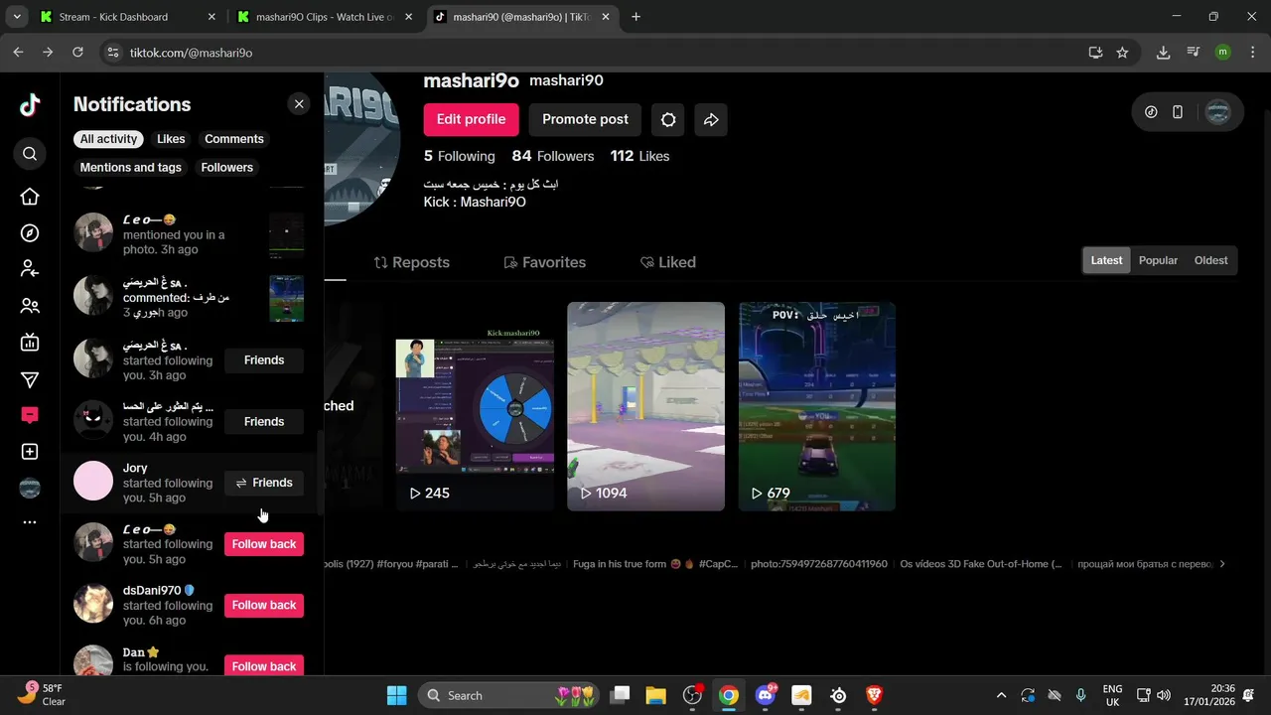
Task: Open the tab search dropdown arrow
Action: (x=16, y=17)
